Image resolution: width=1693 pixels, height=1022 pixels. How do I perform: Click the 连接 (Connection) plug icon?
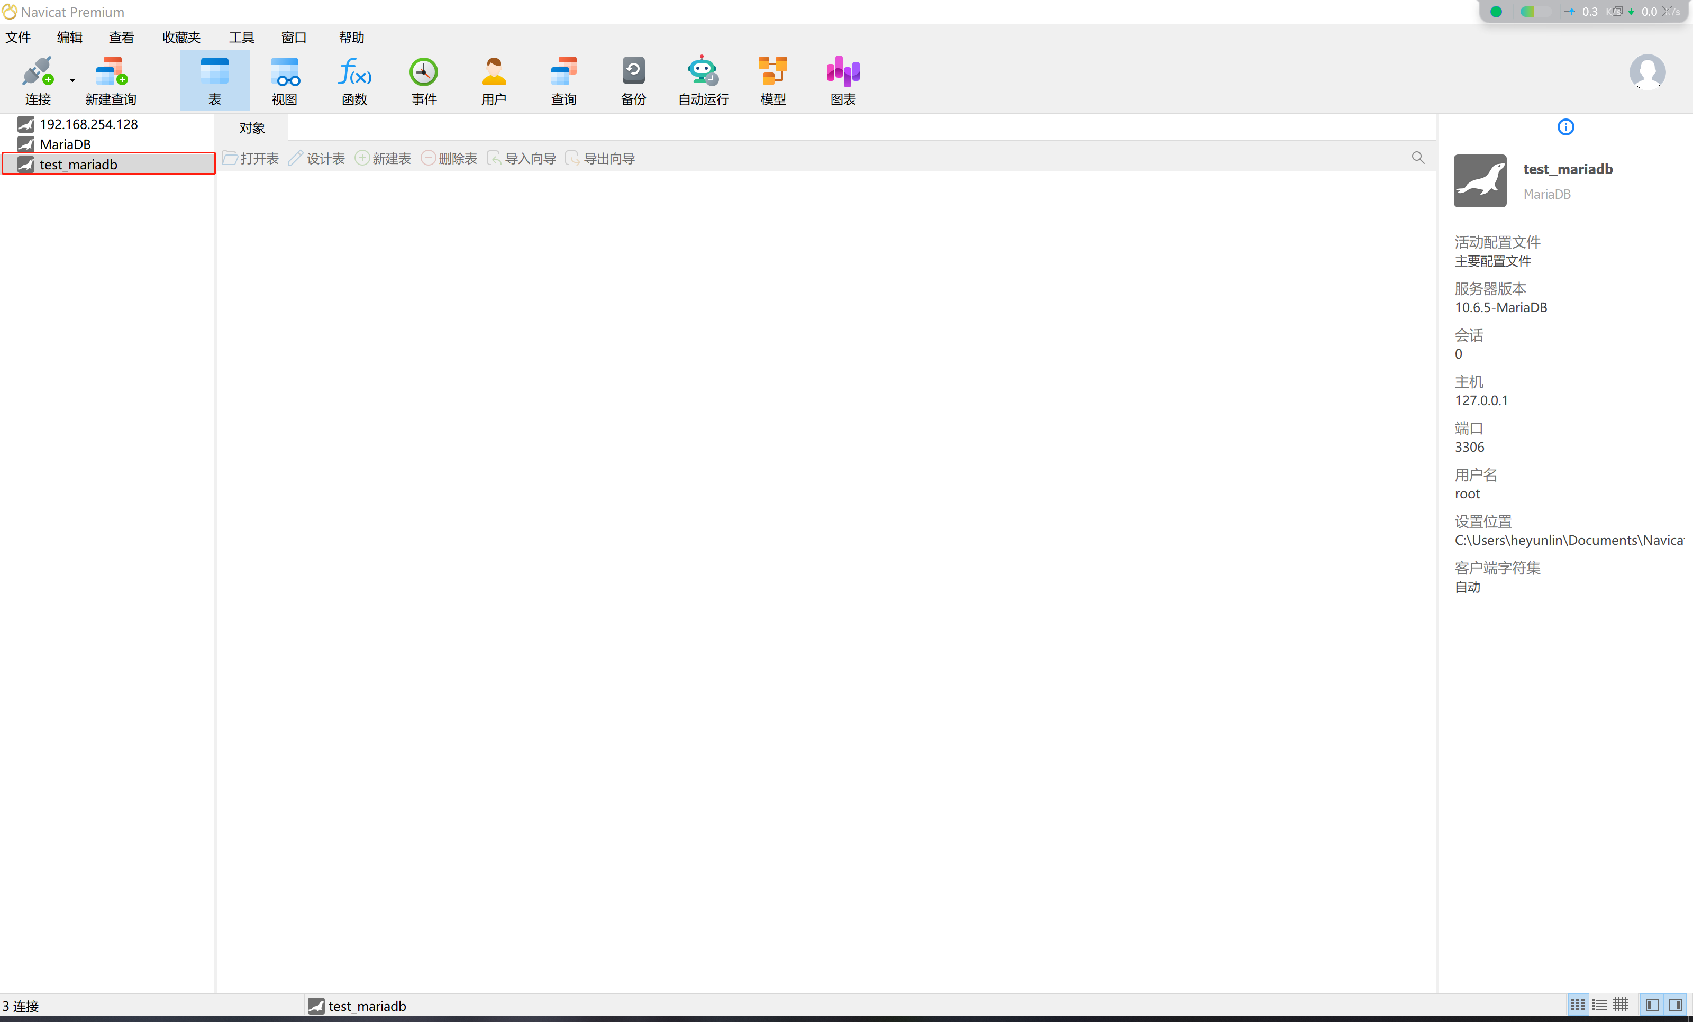[x=37, y=71]
